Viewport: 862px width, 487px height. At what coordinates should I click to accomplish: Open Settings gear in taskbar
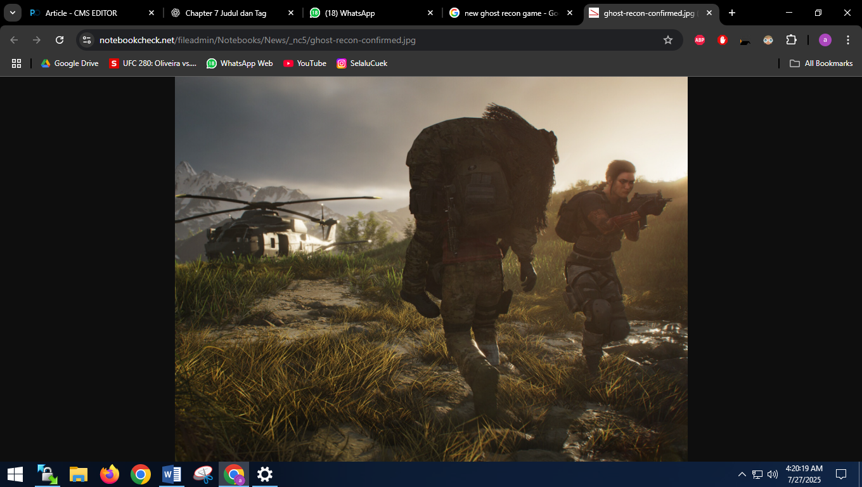pos(264,474)
